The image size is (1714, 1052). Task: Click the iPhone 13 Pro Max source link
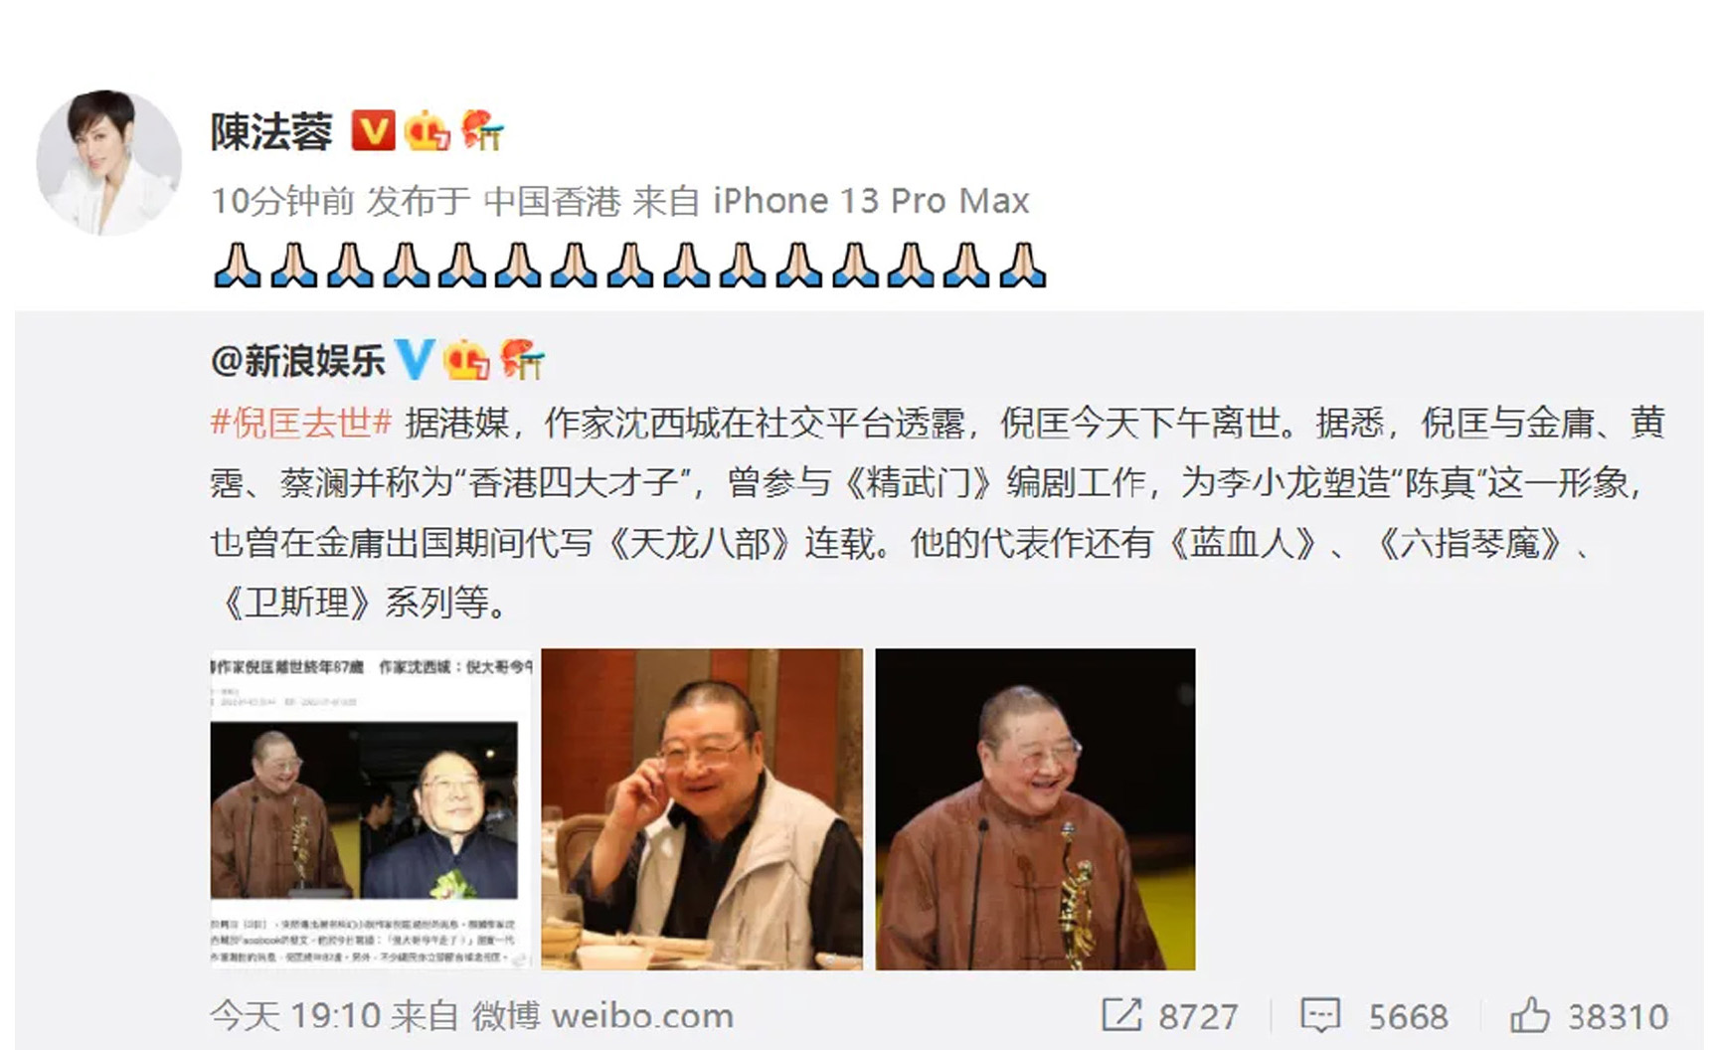(x=871, y=201)
